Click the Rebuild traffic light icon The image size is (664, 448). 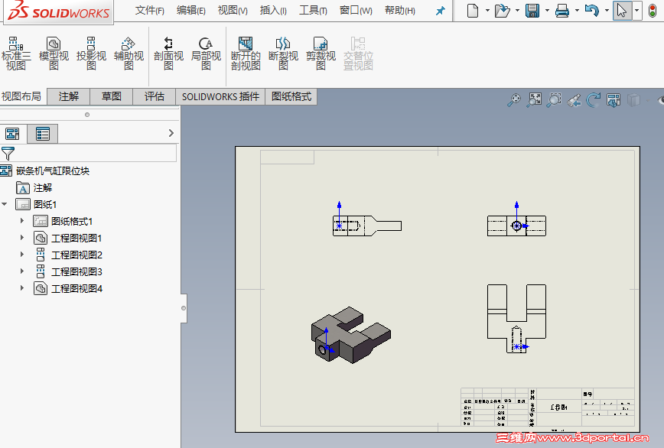point(653,10)
